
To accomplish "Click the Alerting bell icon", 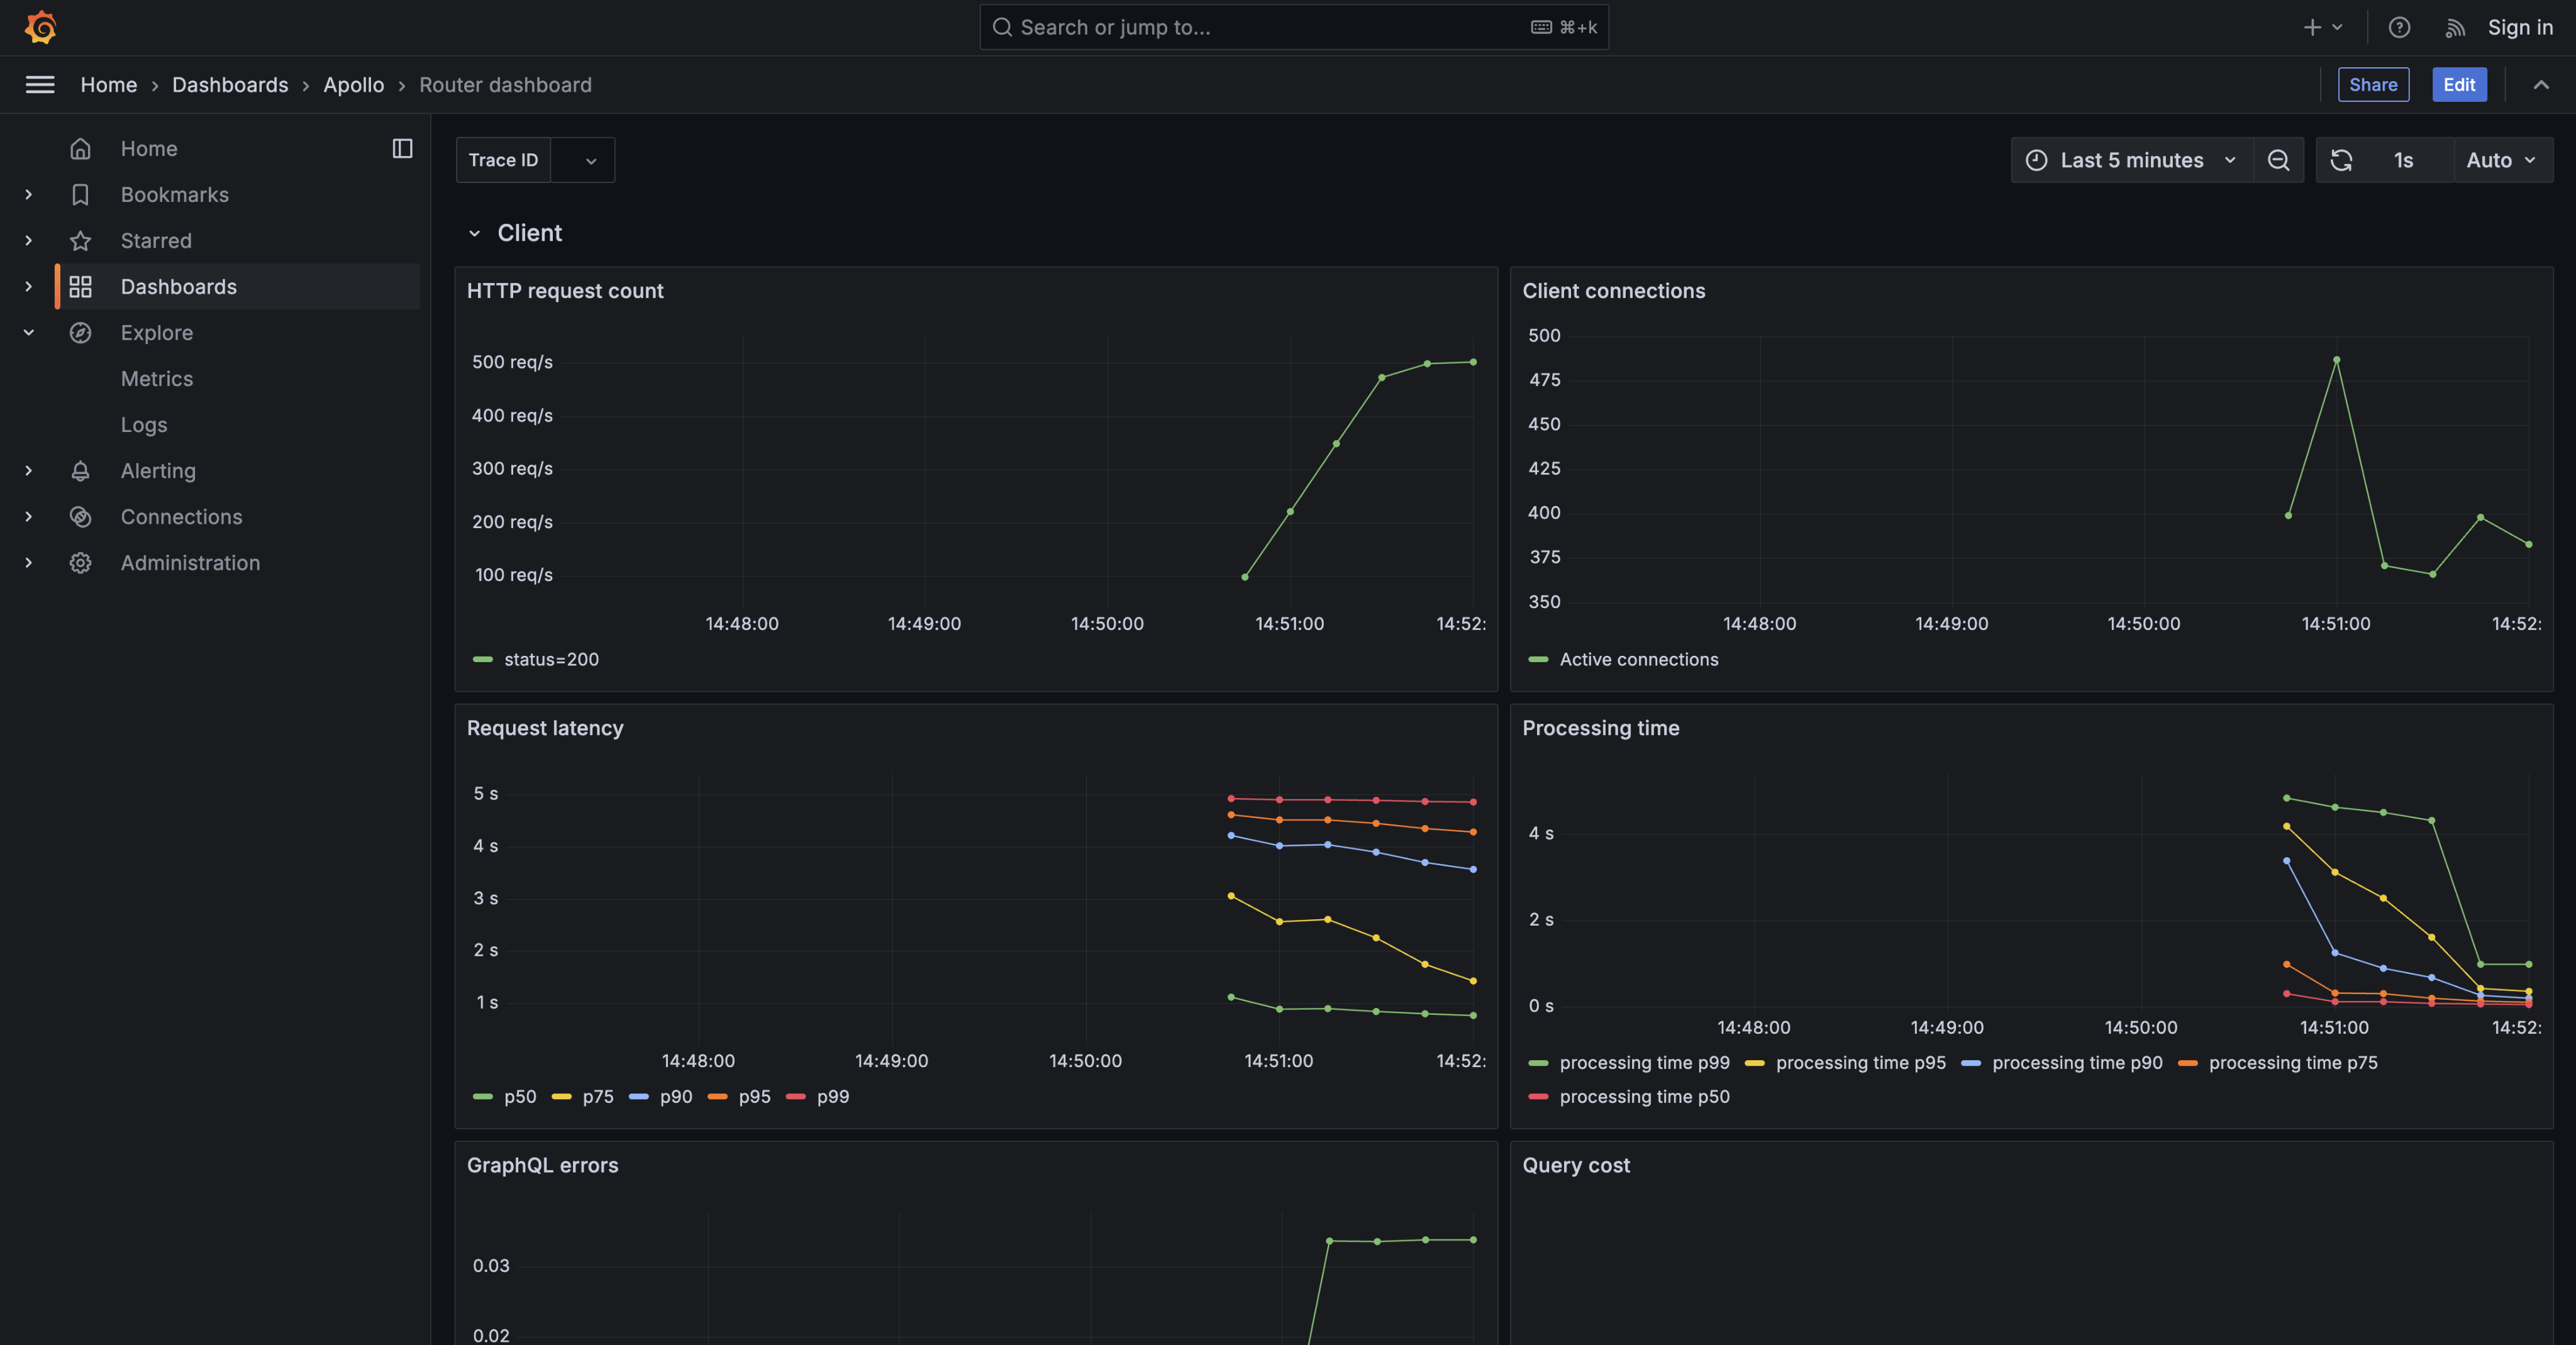I will (80, 471).
